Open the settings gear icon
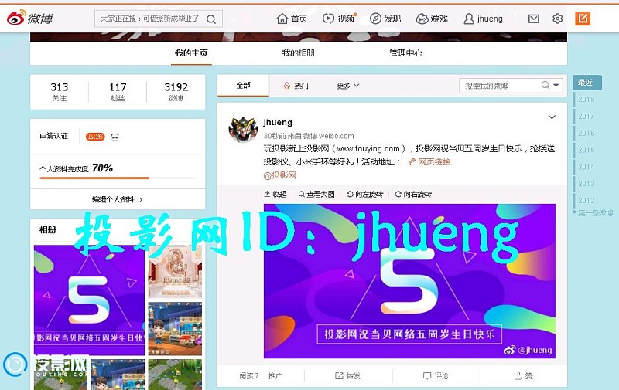The height and width of the screenshot is (390, 619). coord(557,19)
